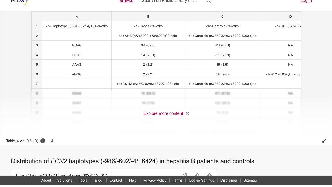The width and height of the screenshot is (332, 187).
Task: Select the cell reading 15 (2.5)
Action: 222,64
